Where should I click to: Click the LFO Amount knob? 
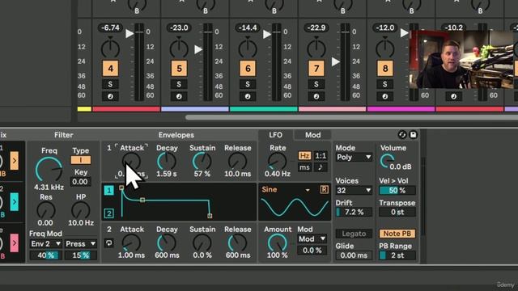[277, 242]
